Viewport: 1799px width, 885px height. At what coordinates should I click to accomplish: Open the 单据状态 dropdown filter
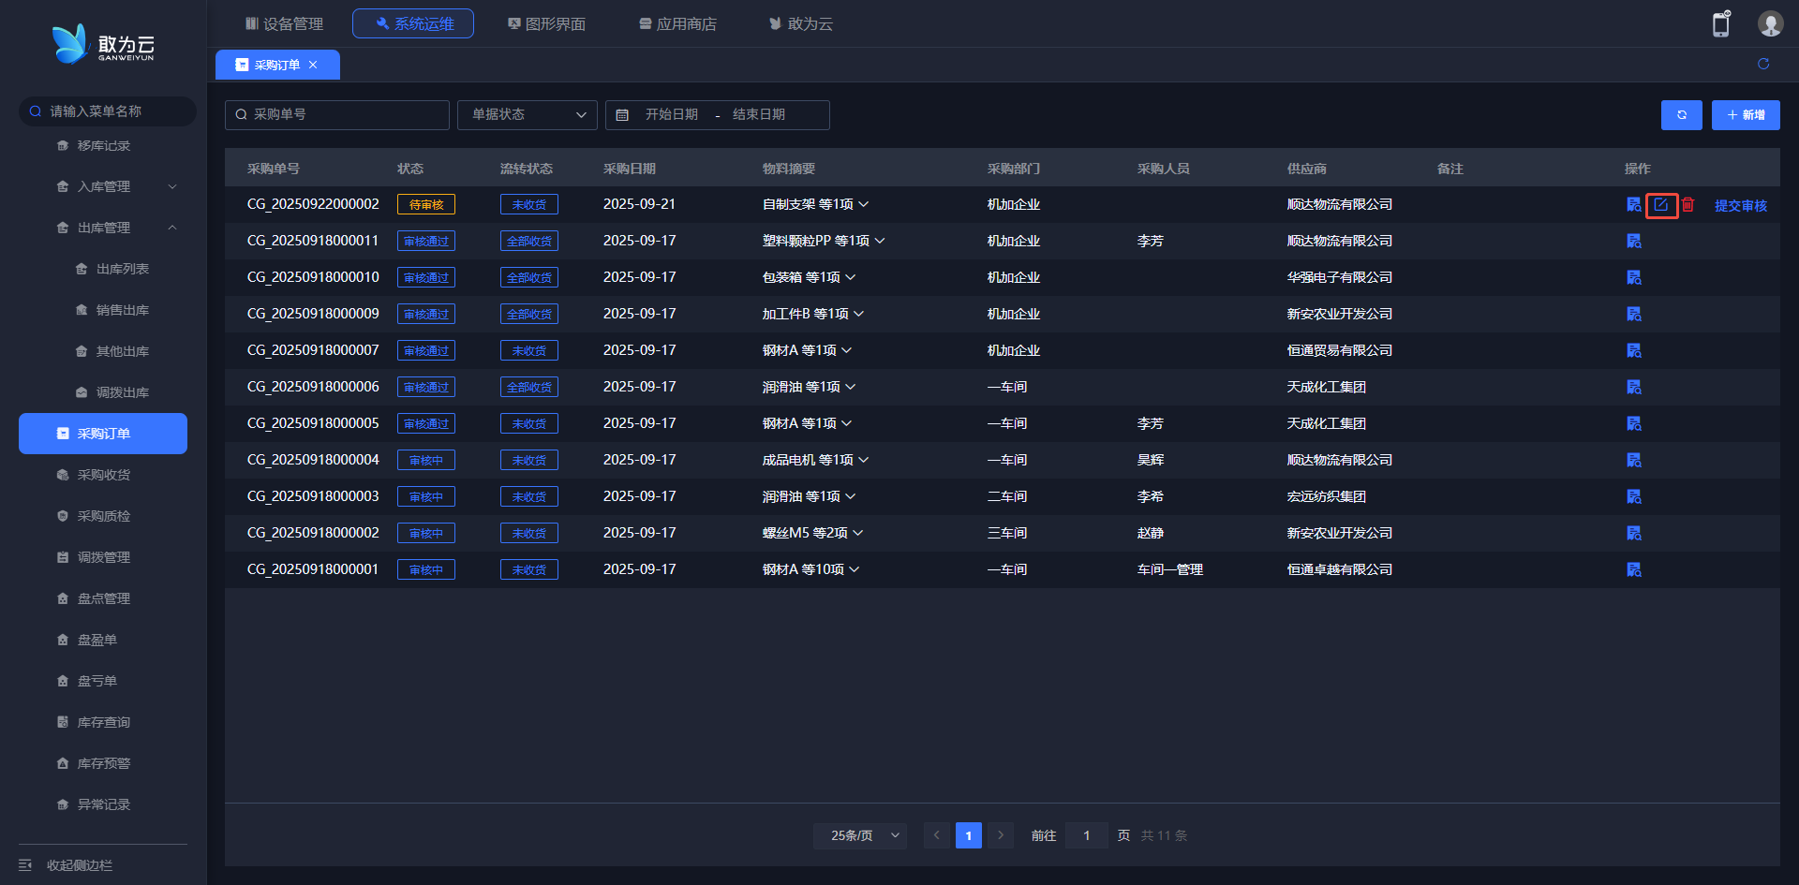527,115
